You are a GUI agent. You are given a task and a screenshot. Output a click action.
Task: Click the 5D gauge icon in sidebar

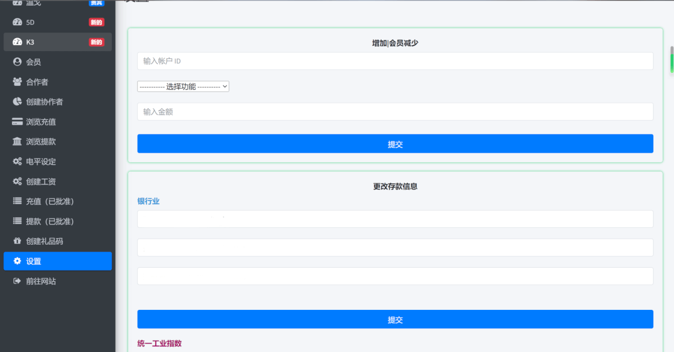click(x=17, y=22)
